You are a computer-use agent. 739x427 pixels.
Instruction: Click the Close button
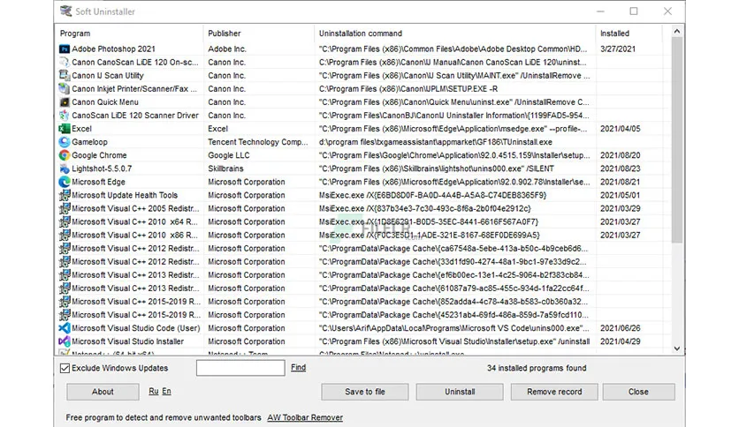(x=638, y=392)
